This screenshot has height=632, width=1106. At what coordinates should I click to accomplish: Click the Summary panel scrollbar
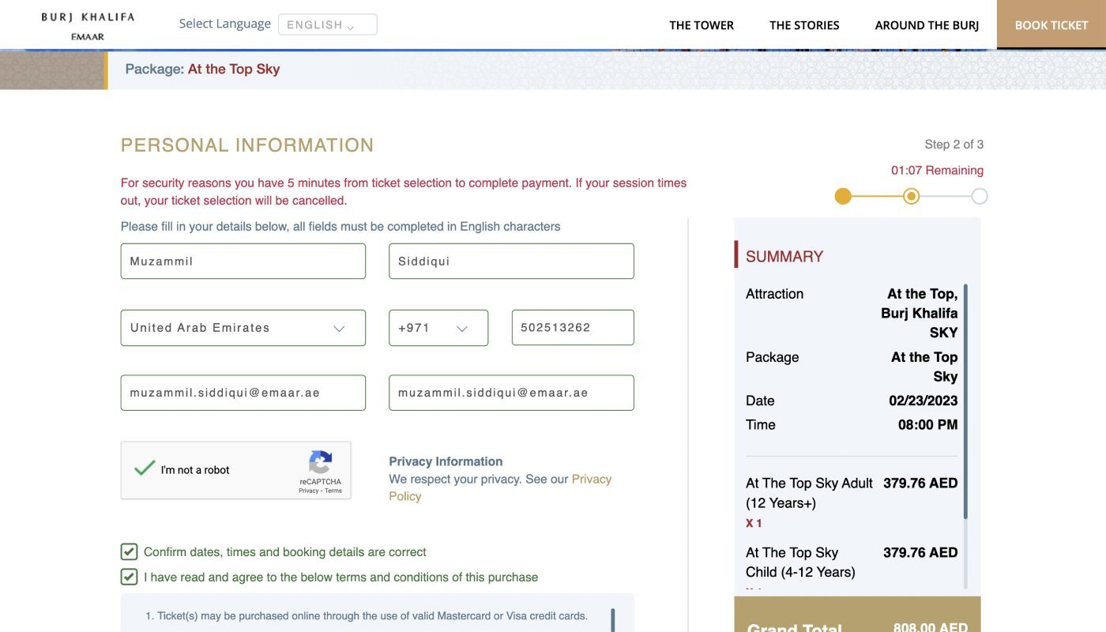coord(965,401)
